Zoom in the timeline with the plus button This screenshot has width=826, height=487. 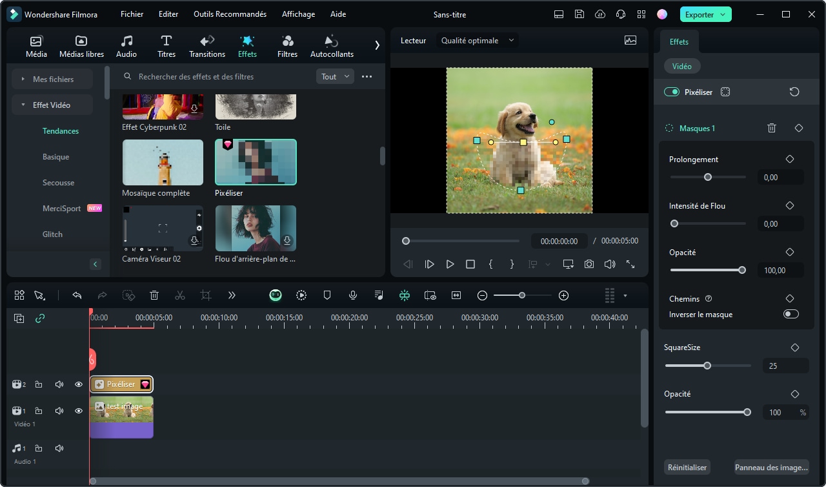[x=563, y=295]
